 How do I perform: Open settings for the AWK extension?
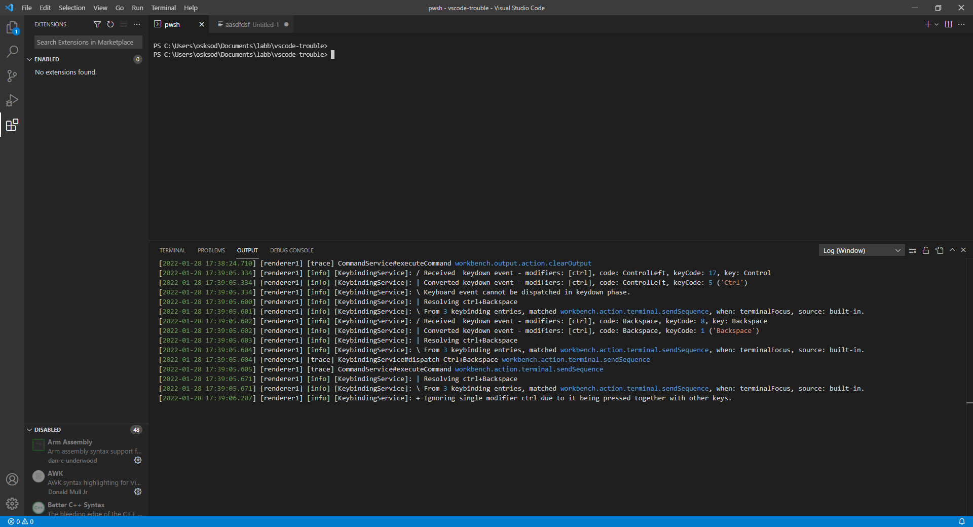pyautogui.click(x=138, y=492)
